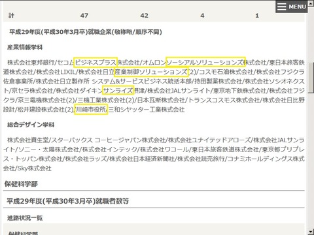Click the 計 row label
314x235 pixels.
click(11, 16)
